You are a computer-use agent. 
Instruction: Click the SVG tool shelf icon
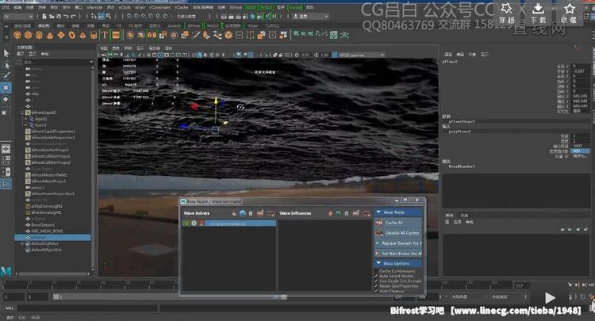(x=116, y=35)
